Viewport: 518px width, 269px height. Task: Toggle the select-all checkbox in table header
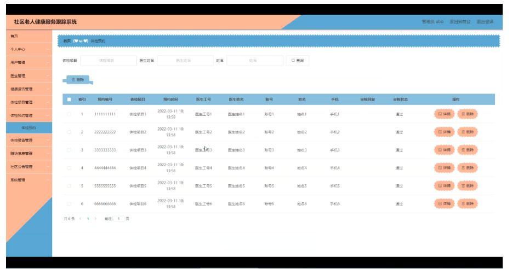pyautogui.click(x=69, y=99)
